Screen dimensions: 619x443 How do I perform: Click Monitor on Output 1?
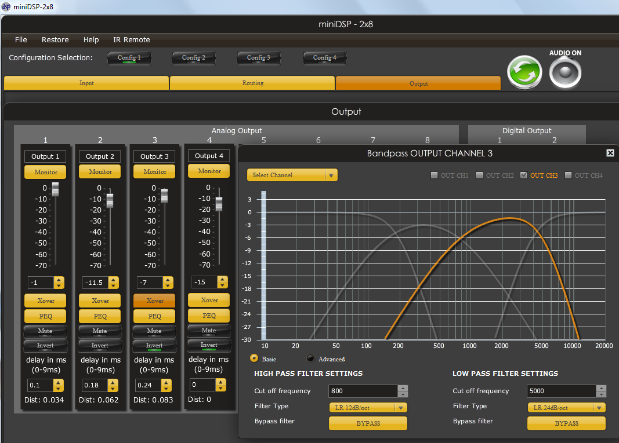point(45,172)
